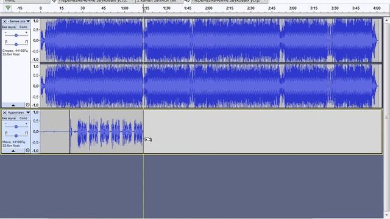Image resolution: width=390 pixels, height=219 pixels.
Task: Mute the Аудиотрек track with Без звука
Action: click(9, 118)
